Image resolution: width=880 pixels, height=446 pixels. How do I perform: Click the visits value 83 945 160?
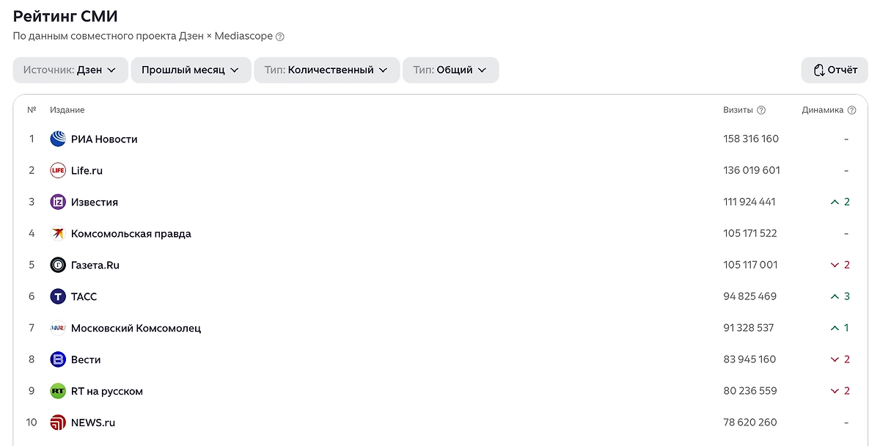(749, 359)
